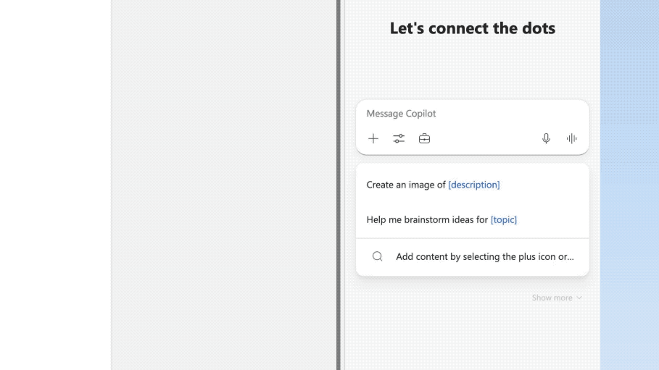Focus the Message Copilot text field

[x=473, y=114]
